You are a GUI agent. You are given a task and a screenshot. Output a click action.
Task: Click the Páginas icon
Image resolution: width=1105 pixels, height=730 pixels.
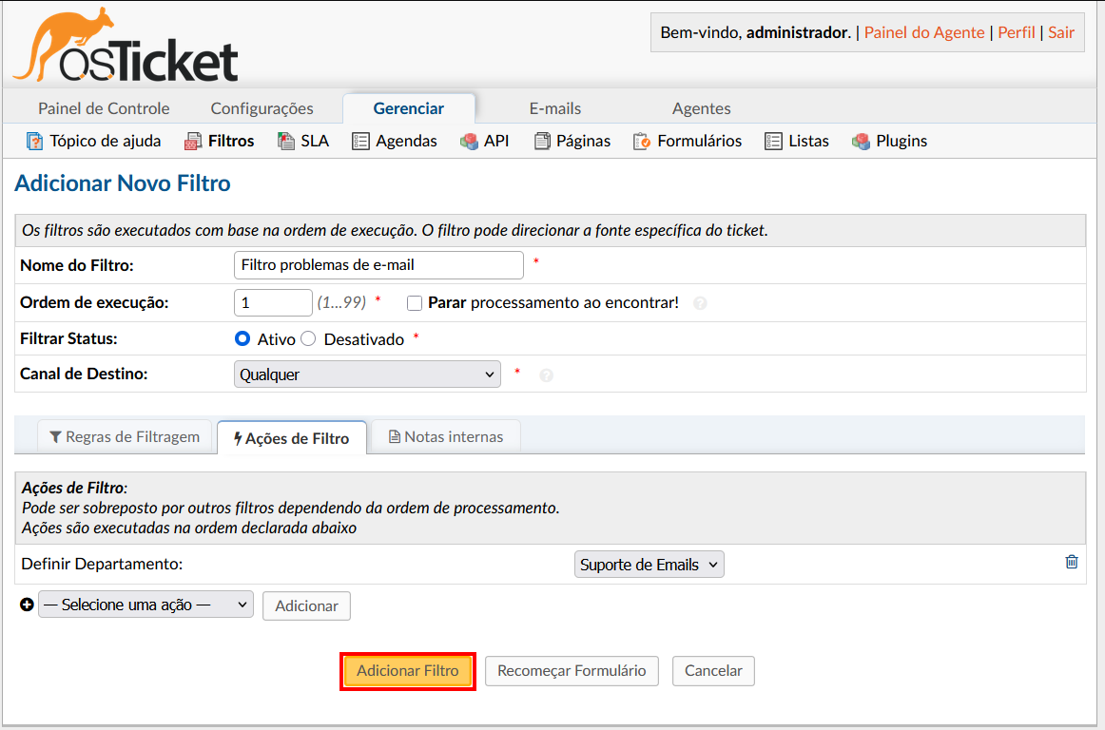point(539,141)
